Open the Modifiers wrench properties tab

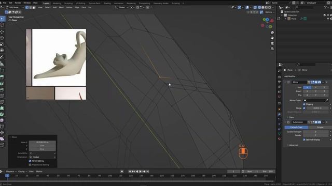(279, 114)
